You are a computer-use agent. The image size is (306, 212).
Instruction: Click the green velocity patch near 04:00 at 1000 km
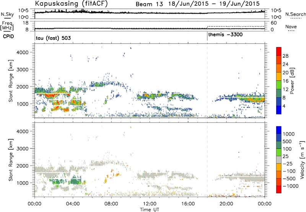point(75,181)
